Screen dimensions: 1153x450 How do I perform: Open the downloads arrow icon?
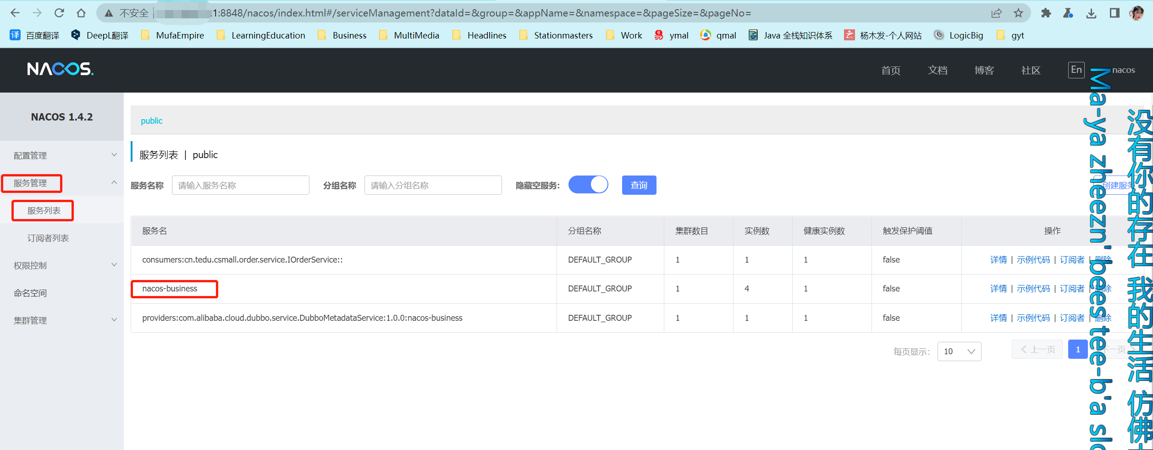point(1091,13)
